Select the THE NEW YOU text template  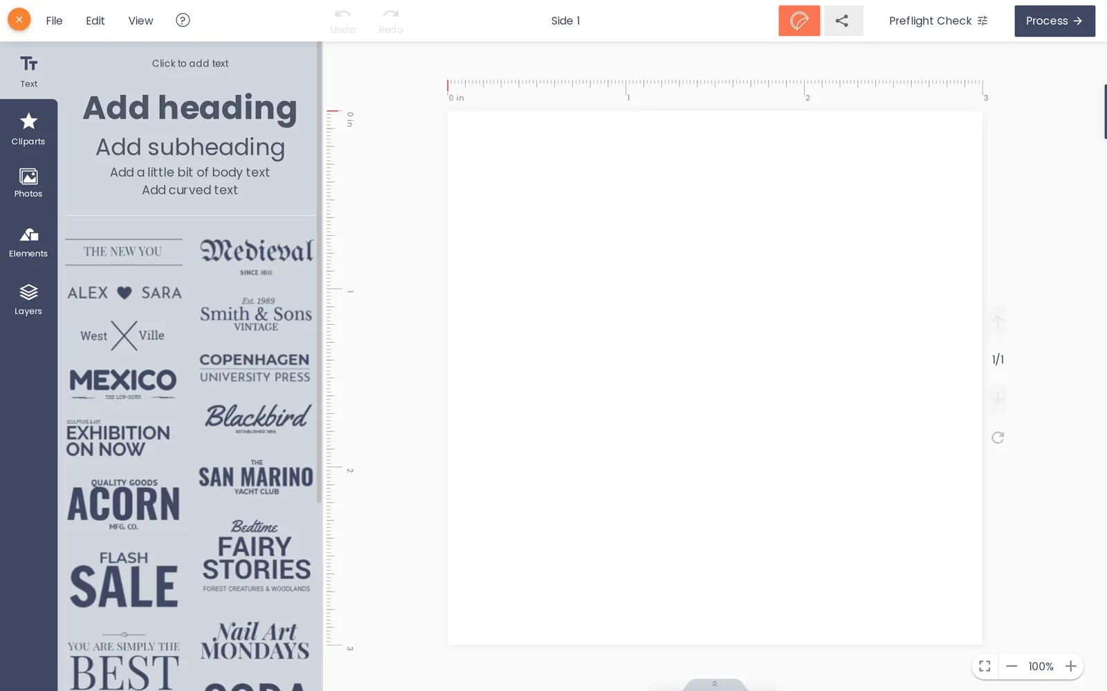pyautogui.click(x=123, y=252)
